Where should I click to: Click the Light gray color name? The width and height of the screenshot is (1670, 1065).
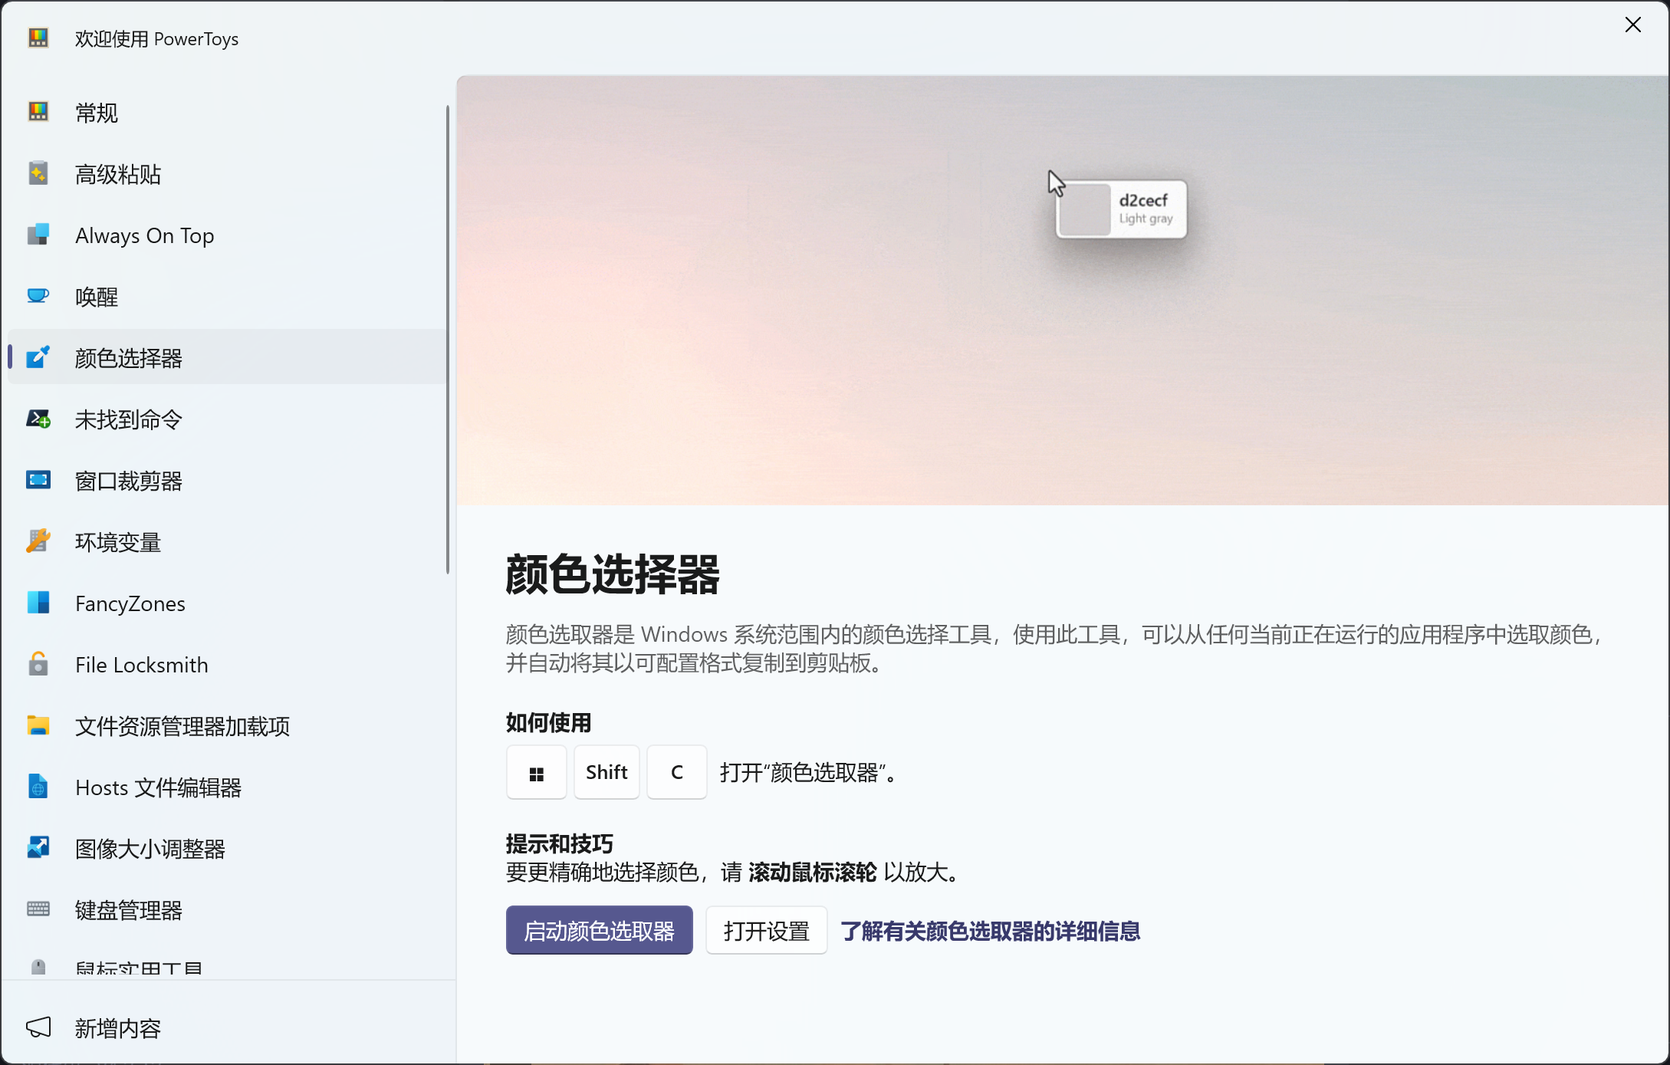(1146, 219)
